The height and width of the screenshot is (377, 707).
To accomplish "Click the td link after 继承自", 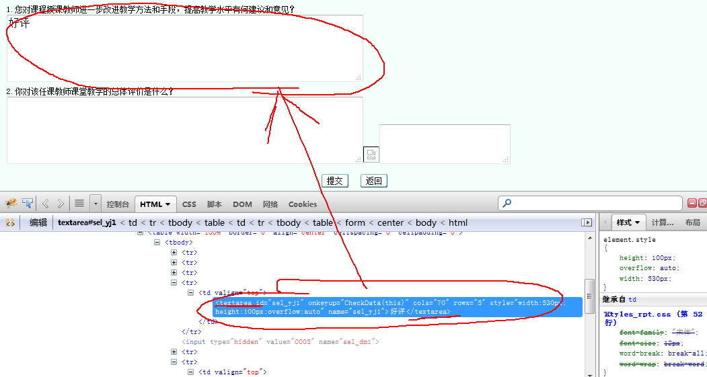I will [632, 300].
